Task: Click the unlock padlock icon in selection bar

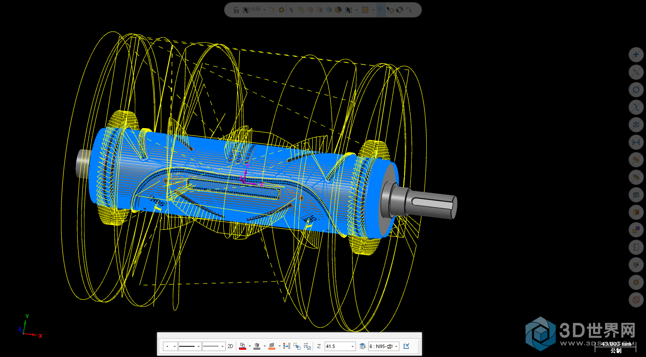Action: pos(236,10)
